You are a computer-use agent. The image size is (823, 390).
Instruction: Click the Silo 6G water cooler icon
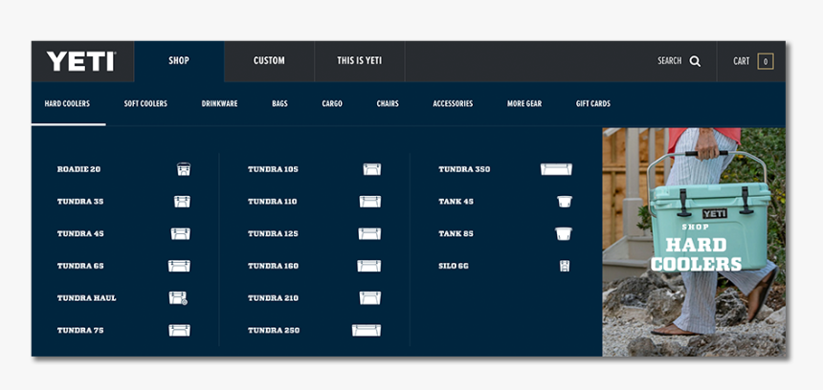point(565,266)
